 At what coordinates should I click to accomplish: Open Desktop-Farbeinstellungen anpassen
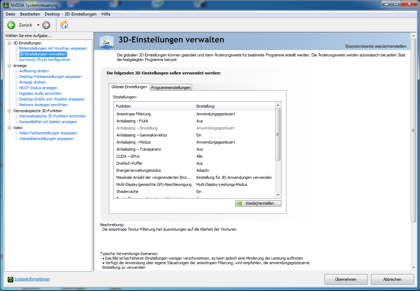pos(50,77)
